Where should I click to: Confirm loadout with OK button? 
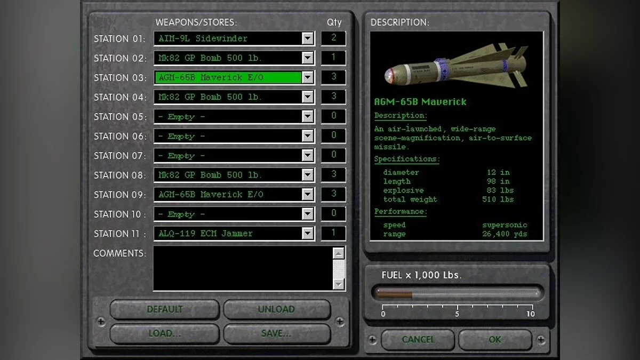495,340
